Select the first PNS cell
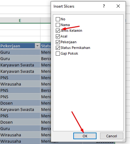Image resolution: width=130 pixels, height=144 pixels. pos(20,78)
